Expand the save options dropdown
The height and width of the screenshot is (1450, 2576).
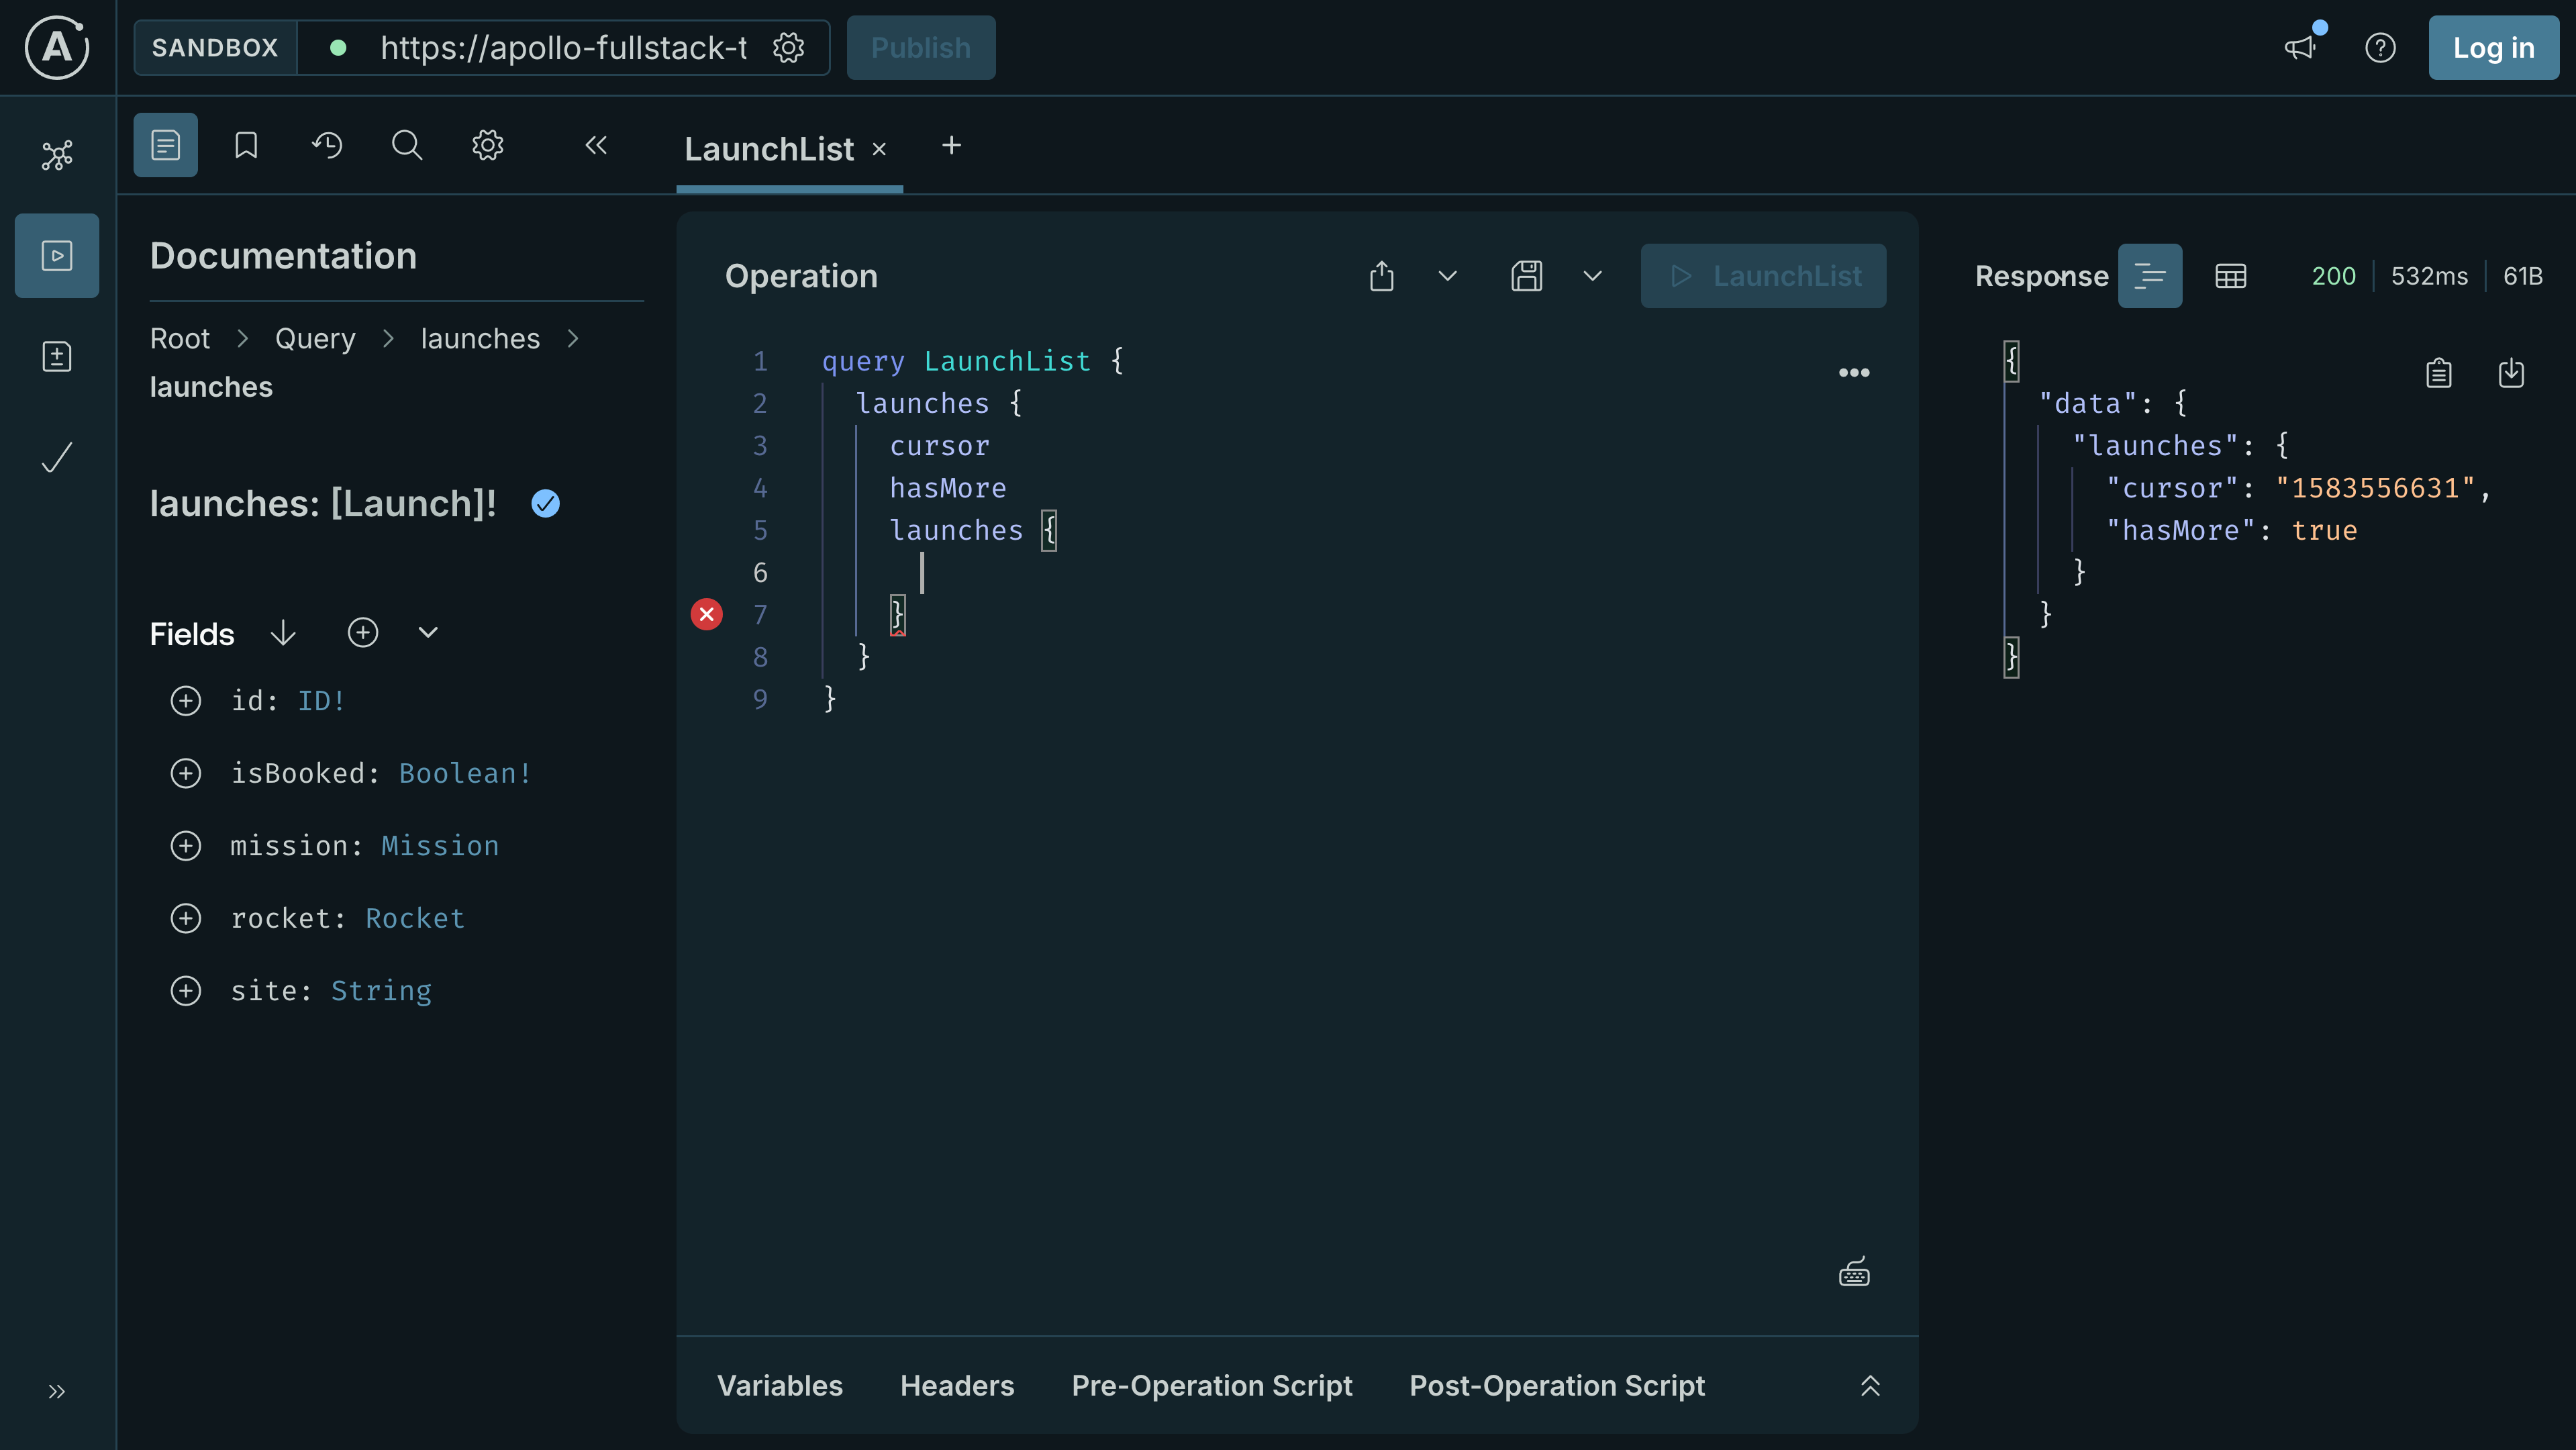tap(1592, 275)
